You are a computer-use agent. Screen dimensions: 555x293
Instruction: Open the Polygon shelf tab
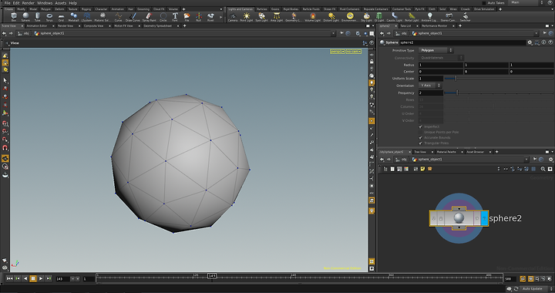pos(46,9)
